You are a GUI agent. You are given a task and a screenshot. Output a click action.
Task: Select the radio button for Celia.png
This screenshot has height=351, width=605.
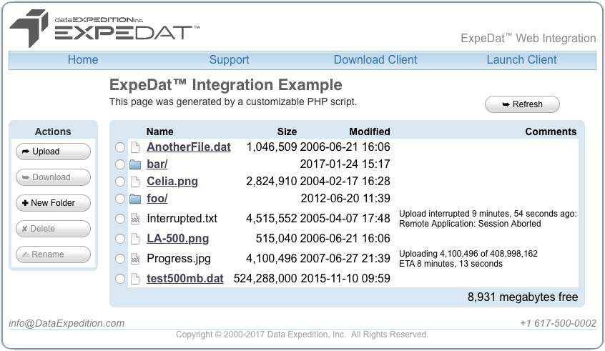pos(120,182)
